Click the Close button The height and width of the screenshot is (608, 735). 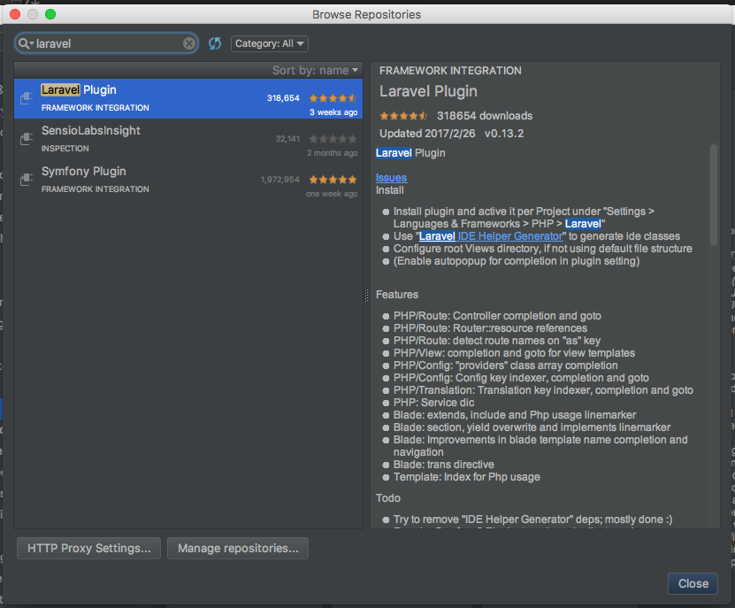[x=693, y=583]
